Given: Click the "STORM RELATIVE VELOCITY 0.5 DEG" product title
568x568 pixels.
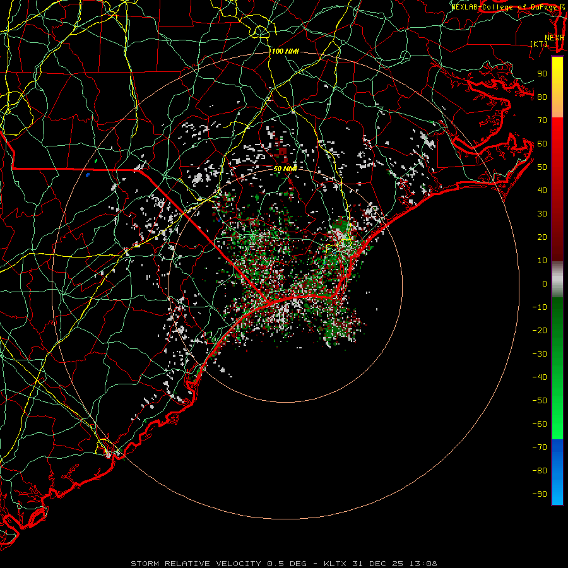Looking at the screenshot, I should click(x=218, y=564).
